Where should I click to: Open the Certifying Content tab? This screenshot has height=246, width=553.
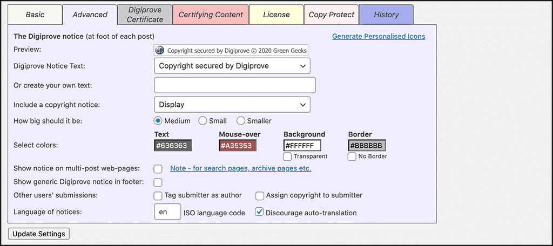[x=211, y=15]
